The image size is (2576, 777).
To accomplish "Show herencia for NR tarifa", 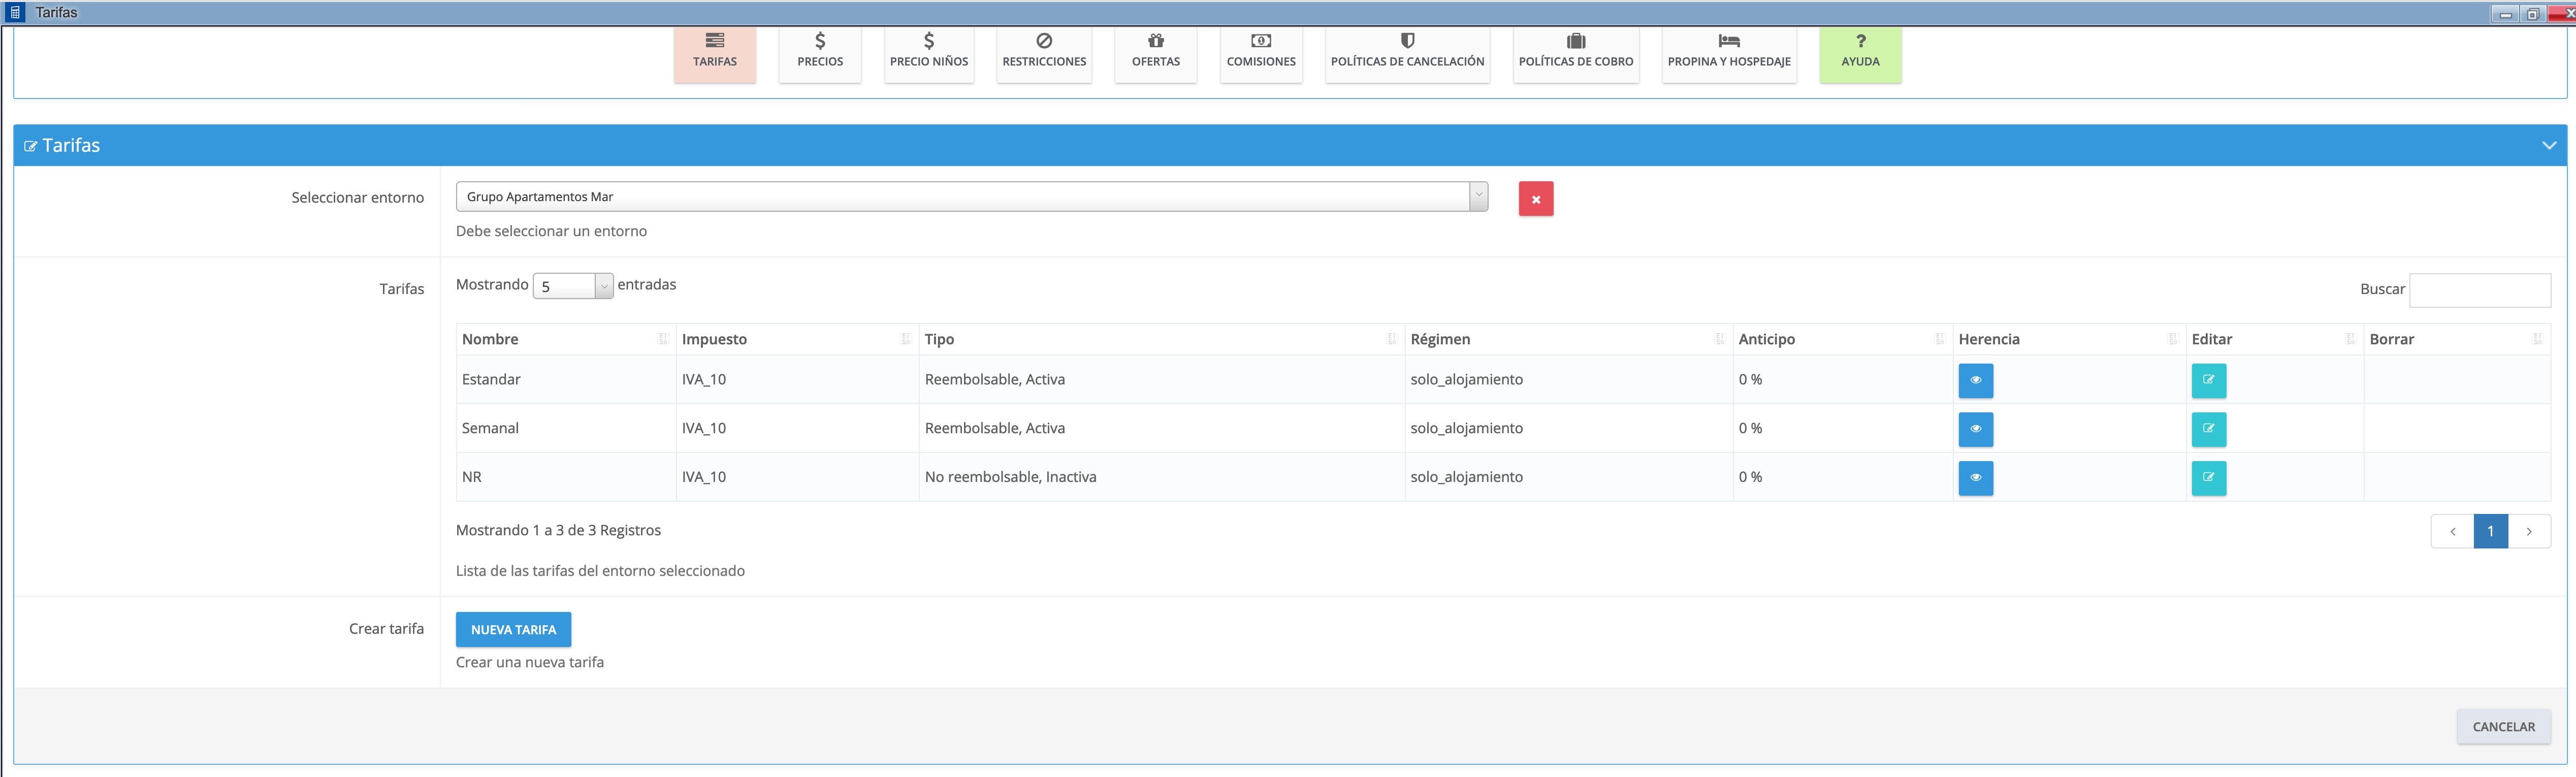I will [1975, 478].
